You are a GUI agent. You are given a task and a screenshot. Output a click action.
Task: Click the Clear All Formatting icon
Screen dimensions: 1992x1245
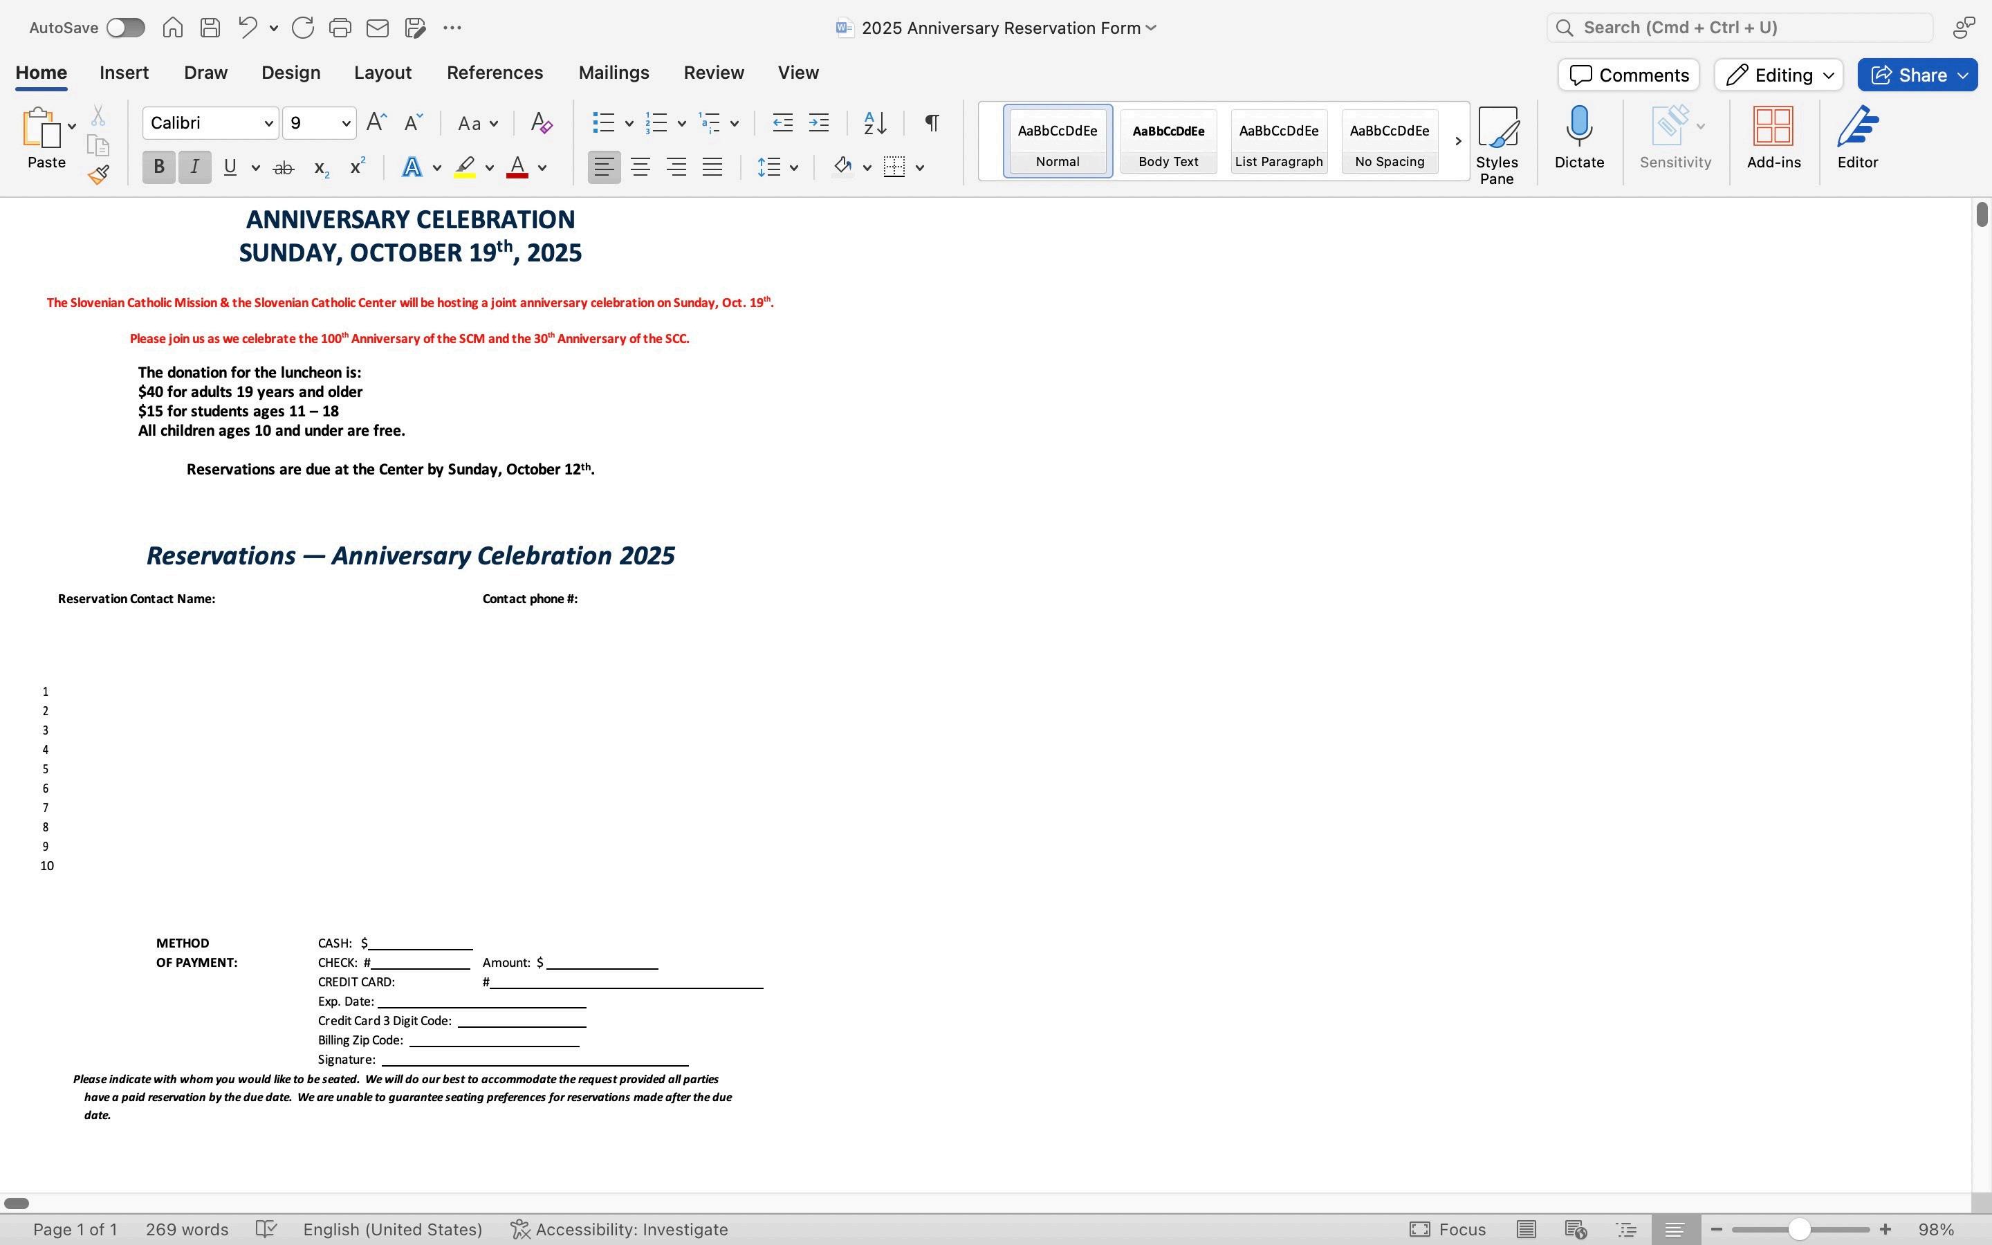click(x=541, y=124)
